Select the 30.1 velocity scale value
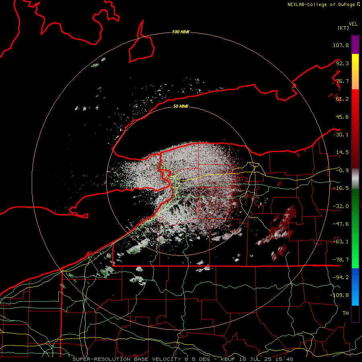The width and height of the screenshot is (362, 362). 342,135
